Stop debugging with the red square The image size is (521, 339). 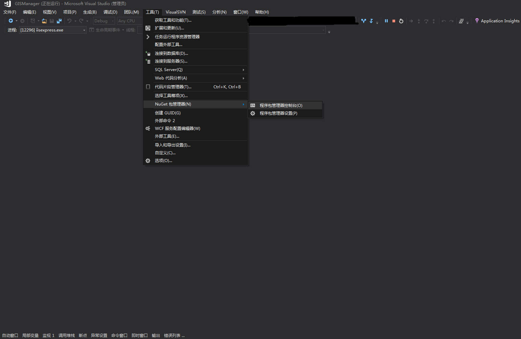(x=394, y=21)
